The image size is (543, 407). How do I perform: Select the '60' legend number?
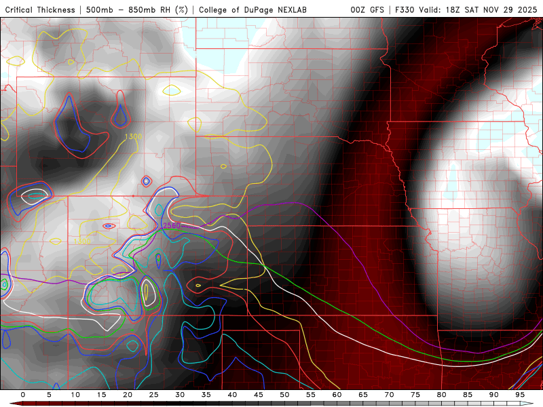click(337, 395)
